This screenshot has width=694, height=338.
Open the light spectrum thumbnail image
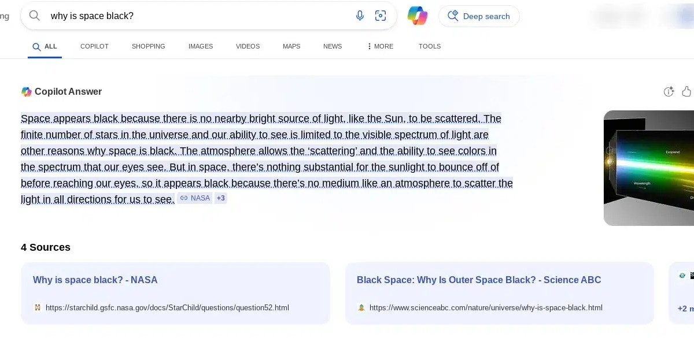click(649, 168)
